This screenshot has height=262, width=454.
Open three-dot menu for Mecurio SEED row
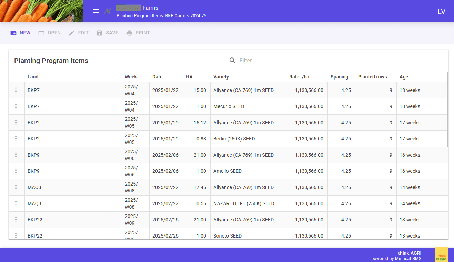(16, 106)
